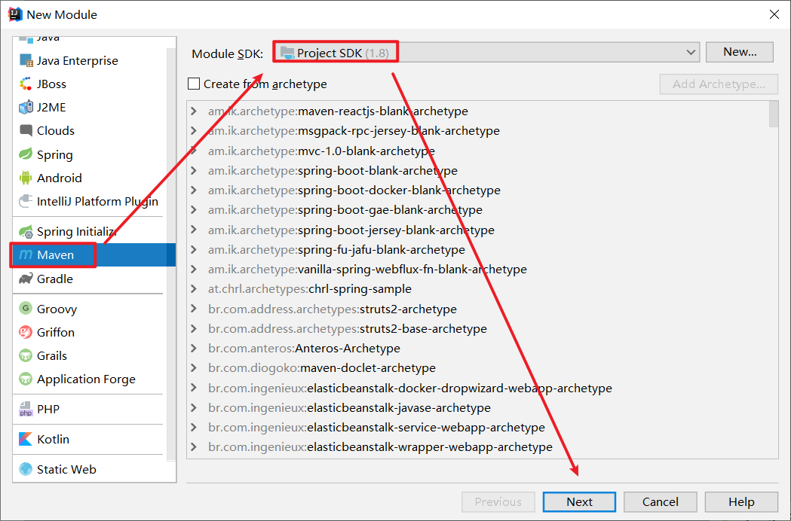Click the Maven icon in sidebar

point(26,255)
